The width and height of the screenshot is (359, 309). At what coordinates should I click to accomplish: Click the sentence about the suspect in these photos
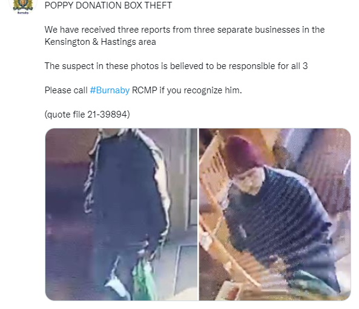tap(176, 66)
